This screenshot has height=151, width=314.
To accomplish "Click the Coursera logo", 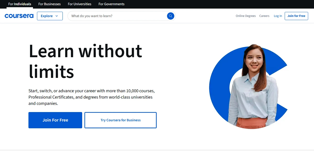I will (x=19, y=16).
